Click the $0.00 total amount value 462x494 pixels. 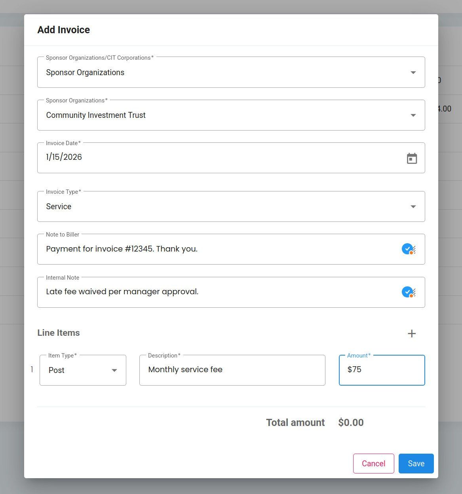[x=351, y=423]
